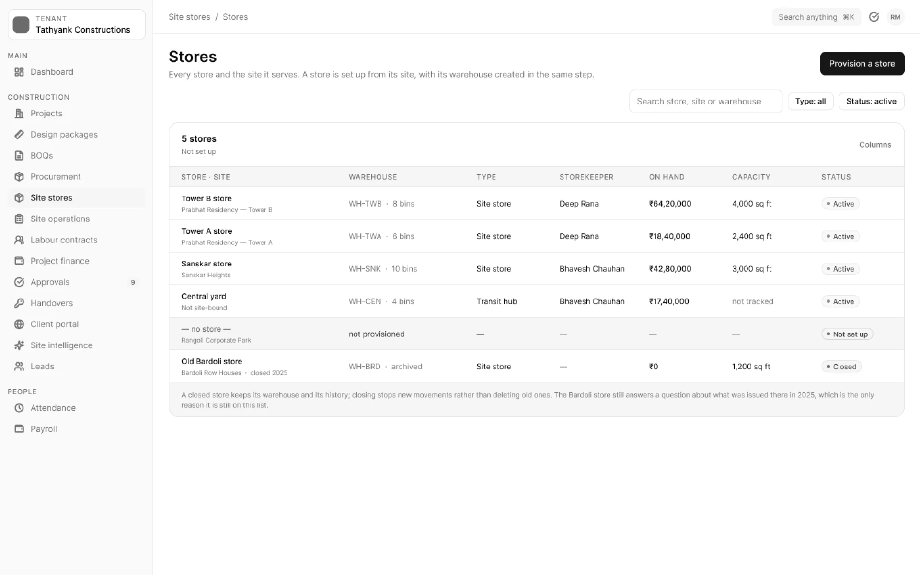Go to Dashboard in the sidebar
This screenshot has height=575, width=920.
coord(77,72)
